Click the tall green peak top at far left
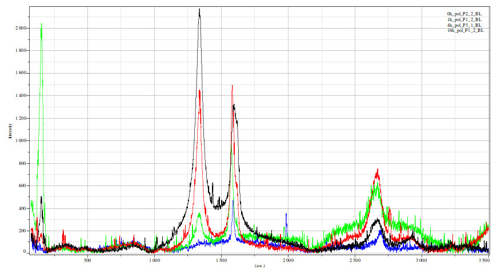497x270 pixels. [42, 24]
